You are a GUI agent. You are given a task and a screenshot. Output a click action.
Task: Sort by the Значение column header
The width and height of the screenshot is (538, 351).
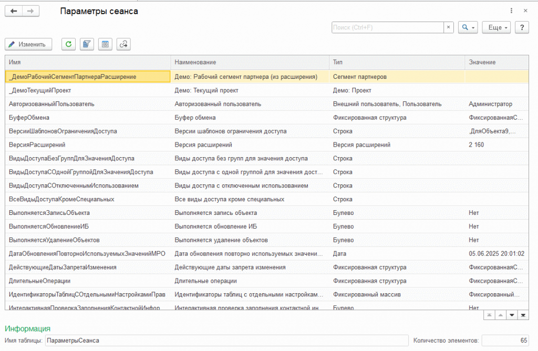497,62
